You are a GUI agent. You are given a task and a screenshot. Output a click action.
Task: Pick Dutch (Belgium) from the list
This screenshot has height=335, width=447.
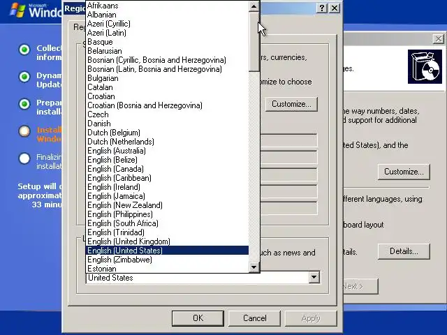[x=167, y=133]
